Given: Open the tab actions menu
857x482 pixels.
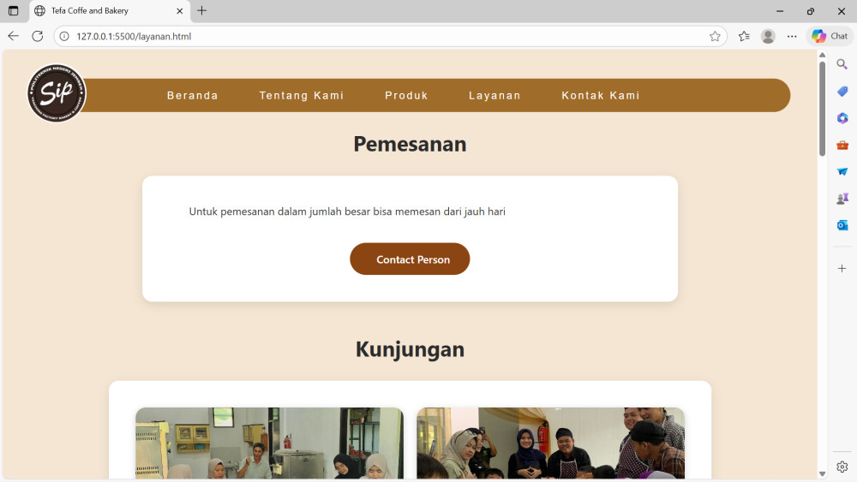Looking at the screenshot, I should point(13,11).
